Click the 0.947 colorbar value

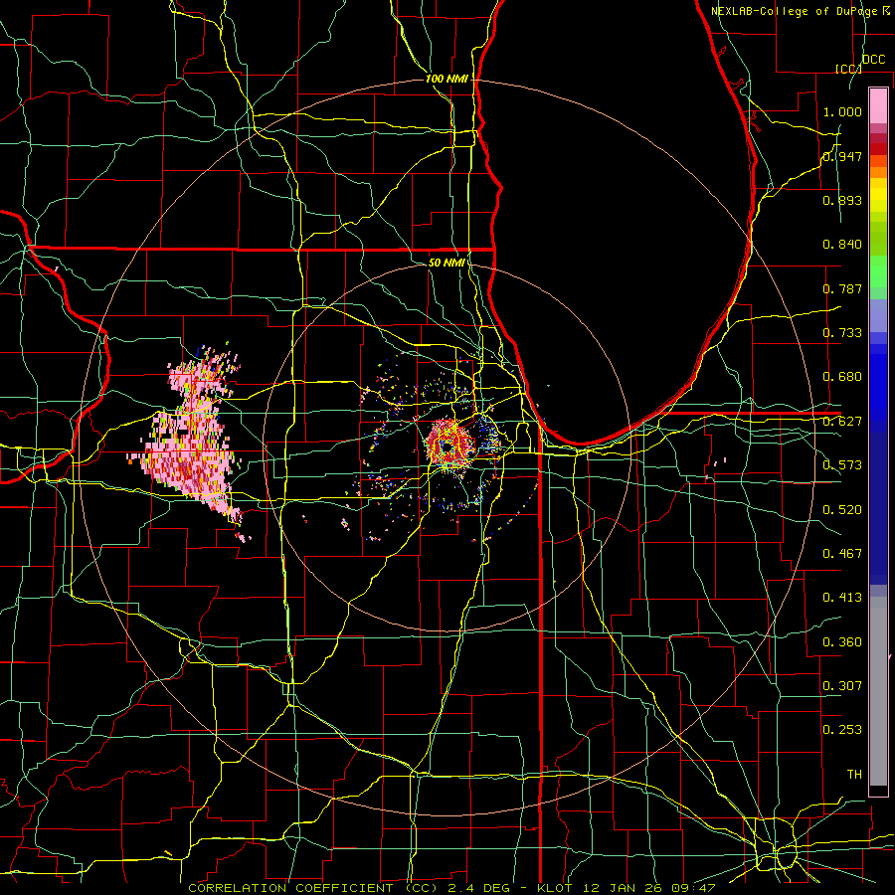(842, 156)
